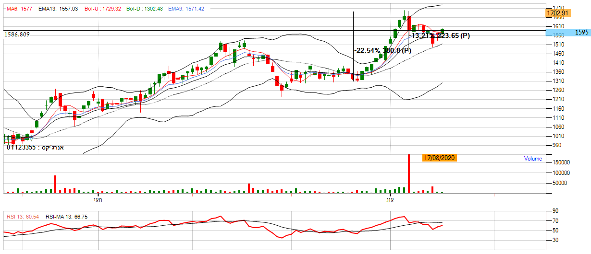This screenshot has width=591, height=254.
Task: Click the 150000 volume axis value
Action: pyautogui.click(x=560, y=163)
